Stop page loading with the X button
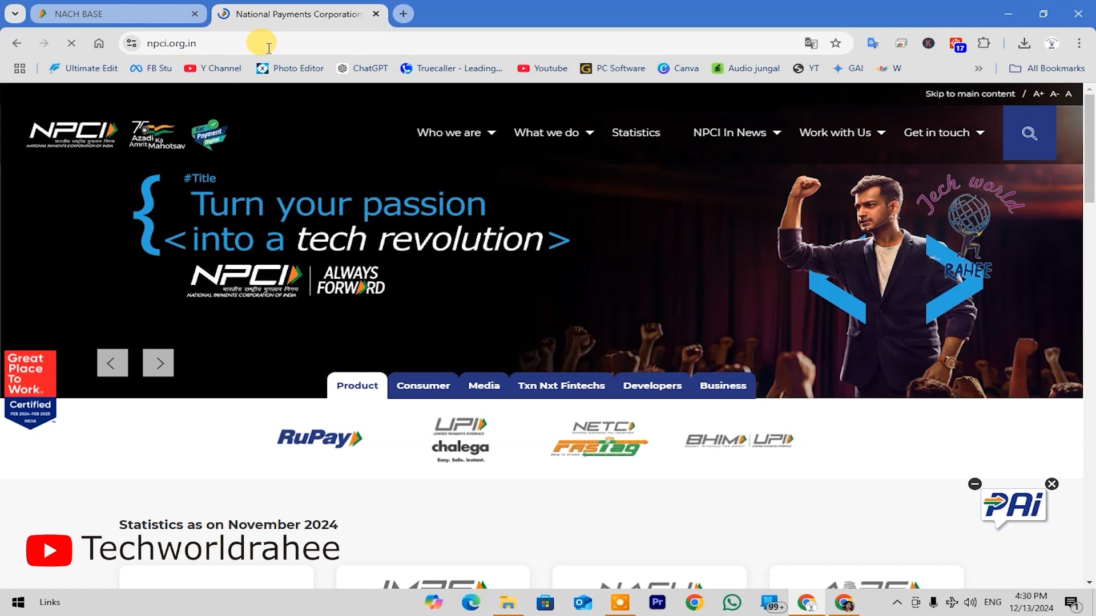Image resolution: width=1096 pixels, height=616 pixels. [x=71, y=43]
